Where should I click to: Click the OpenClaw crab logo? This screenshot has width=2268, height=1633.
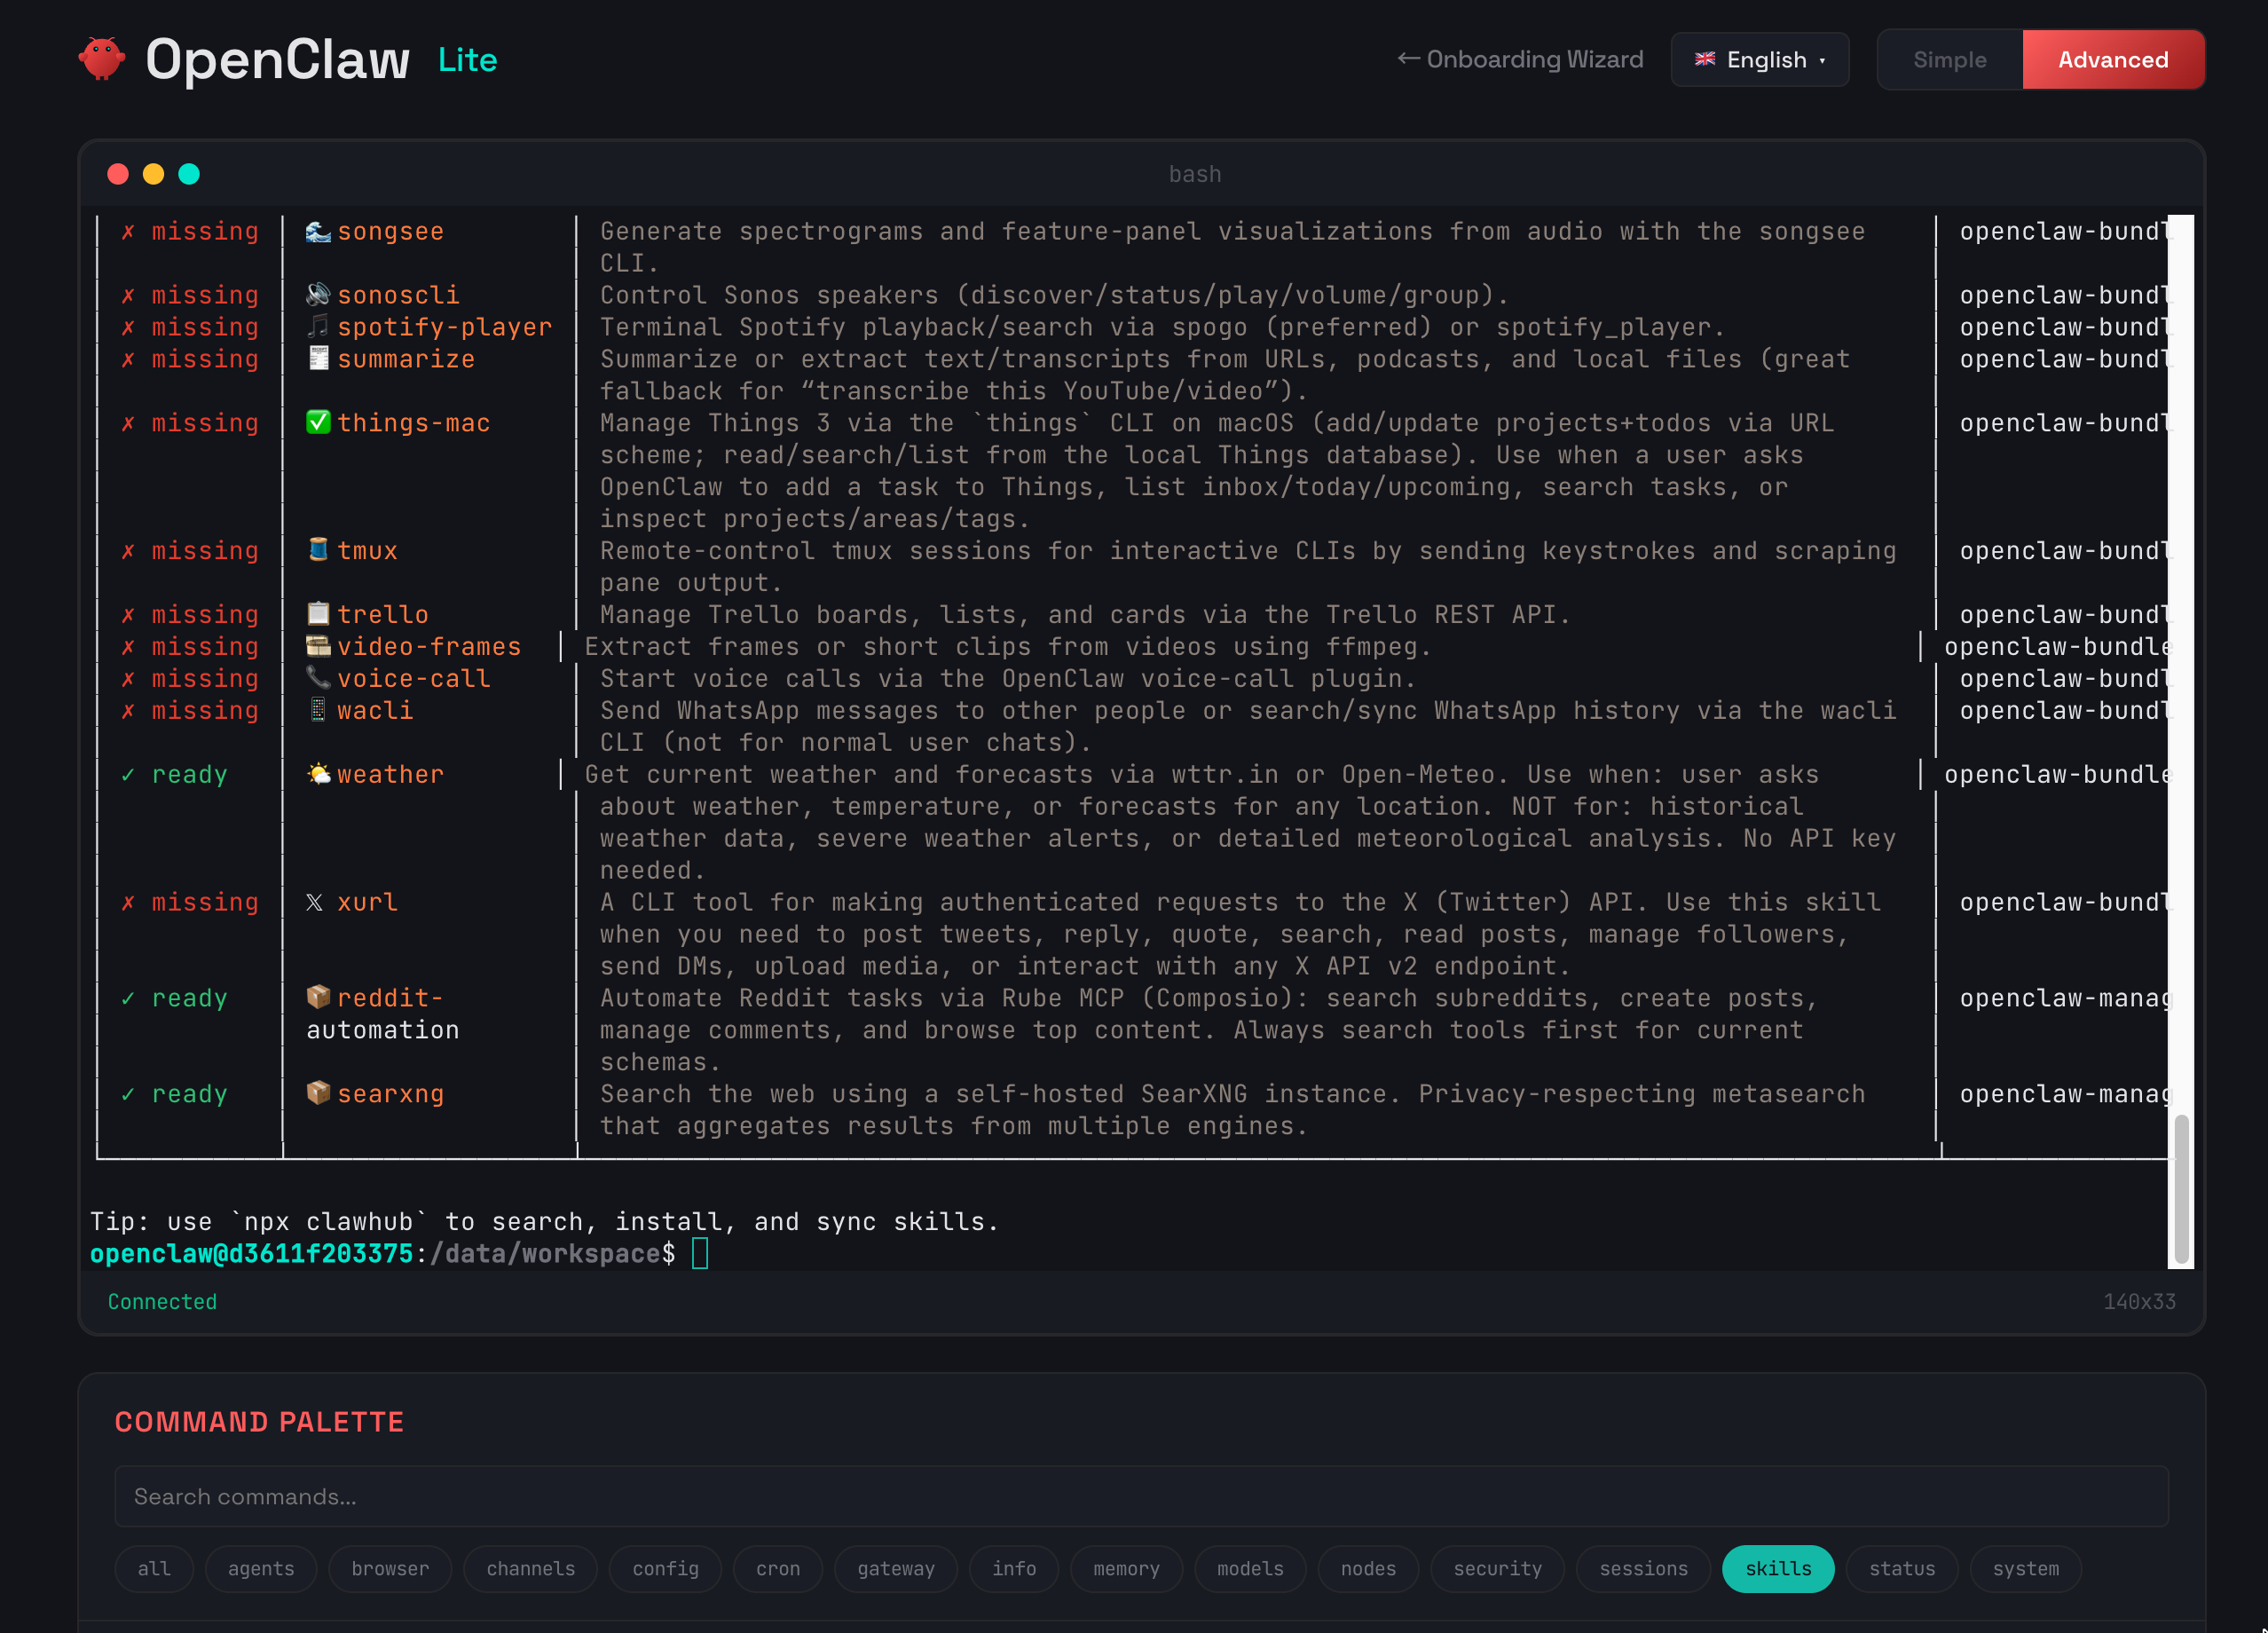[x=101, y=58]
